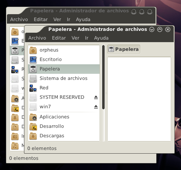
Task: Open the Editar menu in front window
Action: click(59, 38)
